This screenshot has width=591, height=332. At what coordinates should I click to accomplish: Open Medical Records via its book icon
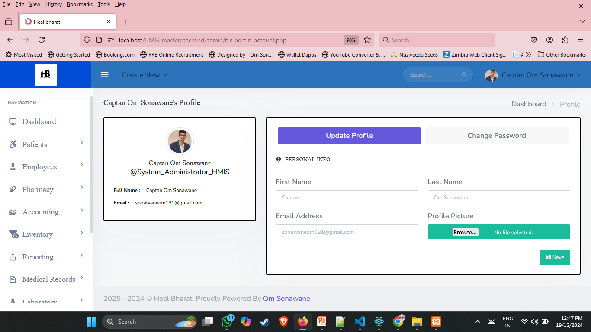(13, 279)
